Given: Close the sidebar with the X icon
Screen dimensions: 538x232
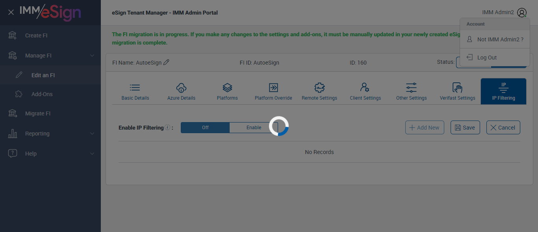Looking at the screenshot, I should click(11, 12).
